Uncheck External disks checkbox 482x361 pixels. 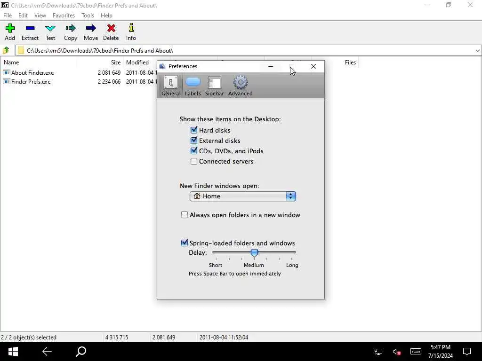click(193, 141)
